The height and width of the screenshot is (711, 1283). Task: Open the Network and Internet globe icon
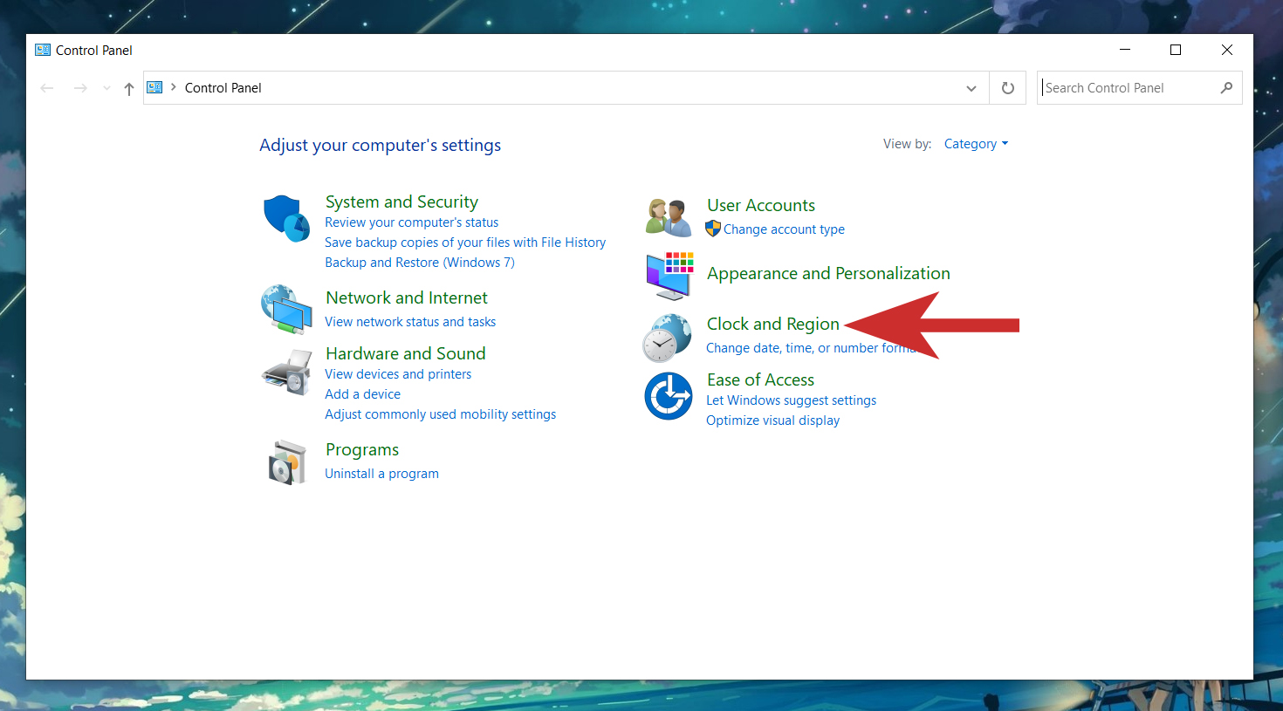286,309
